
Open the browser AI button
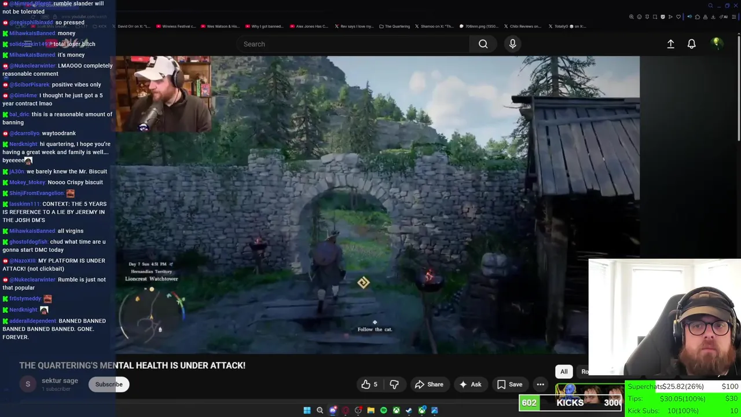(x=725, y=17)
